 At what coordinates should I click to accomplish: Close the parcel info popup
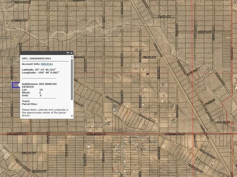pos(72,53)
